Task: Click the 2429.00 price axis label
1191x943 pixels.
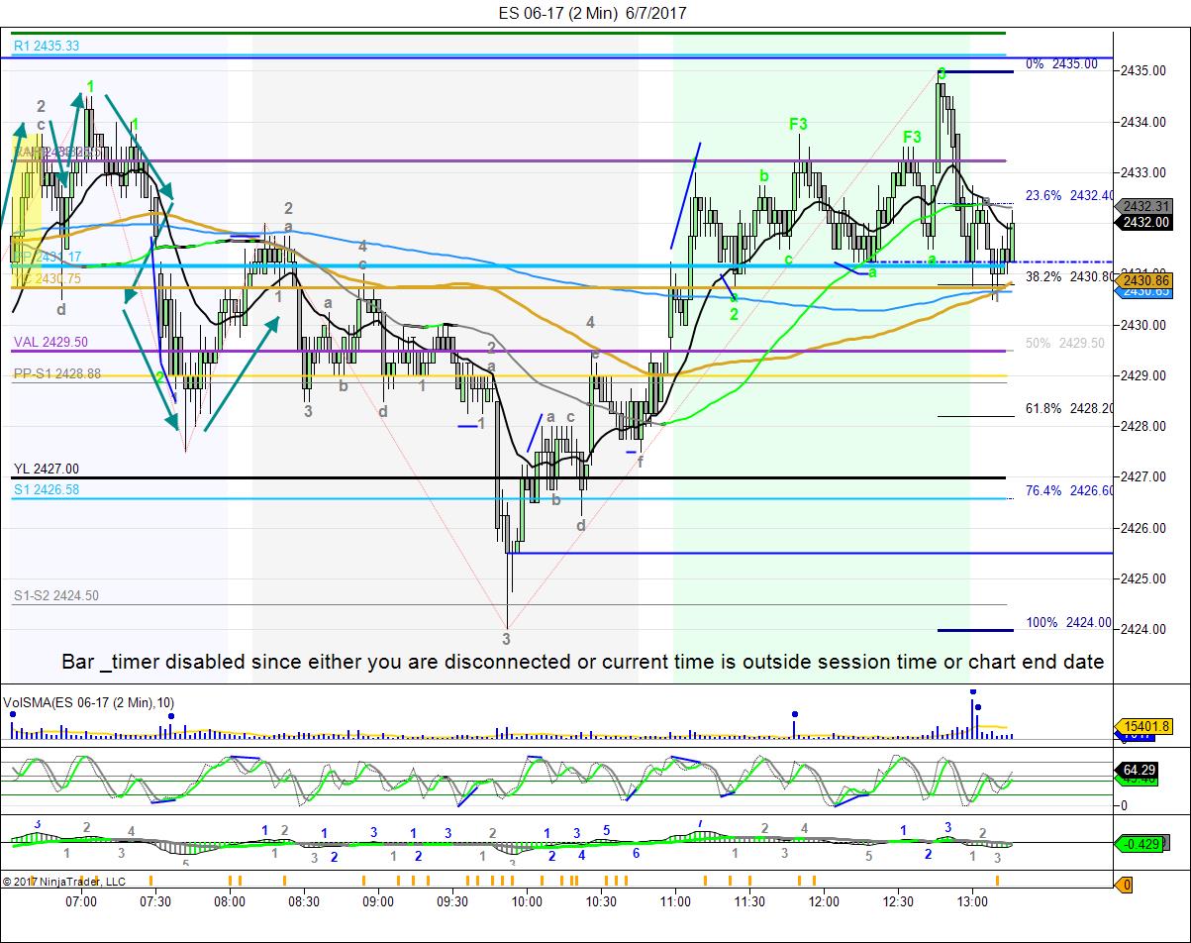Action: (1143, 375)
